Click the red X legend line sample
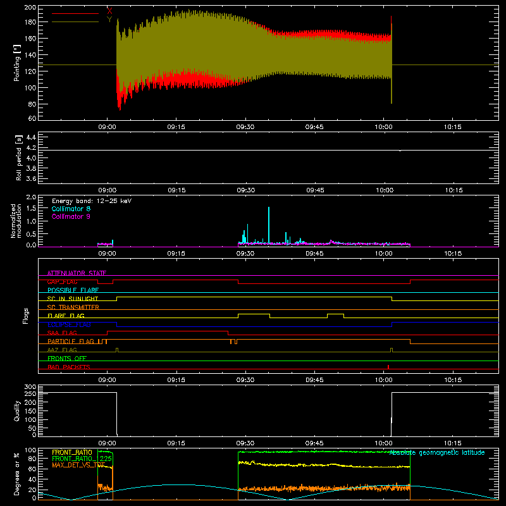The width and height of the screenshot is (506, 506). click(75, 13)
